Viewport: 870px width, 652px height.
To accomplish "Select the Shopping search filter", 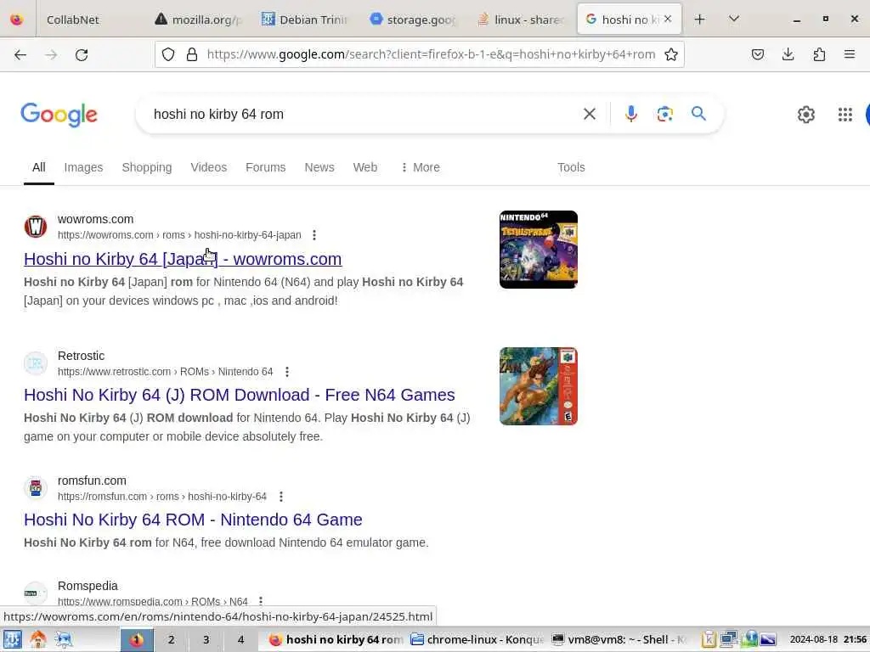I will [146, 167].
